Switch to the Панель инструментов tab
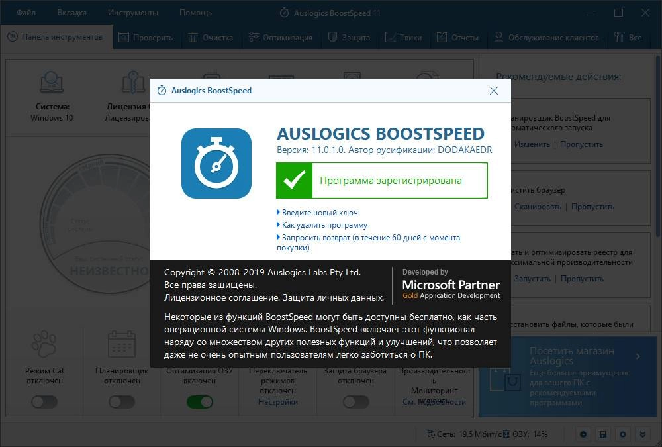 tap(56, 37)
